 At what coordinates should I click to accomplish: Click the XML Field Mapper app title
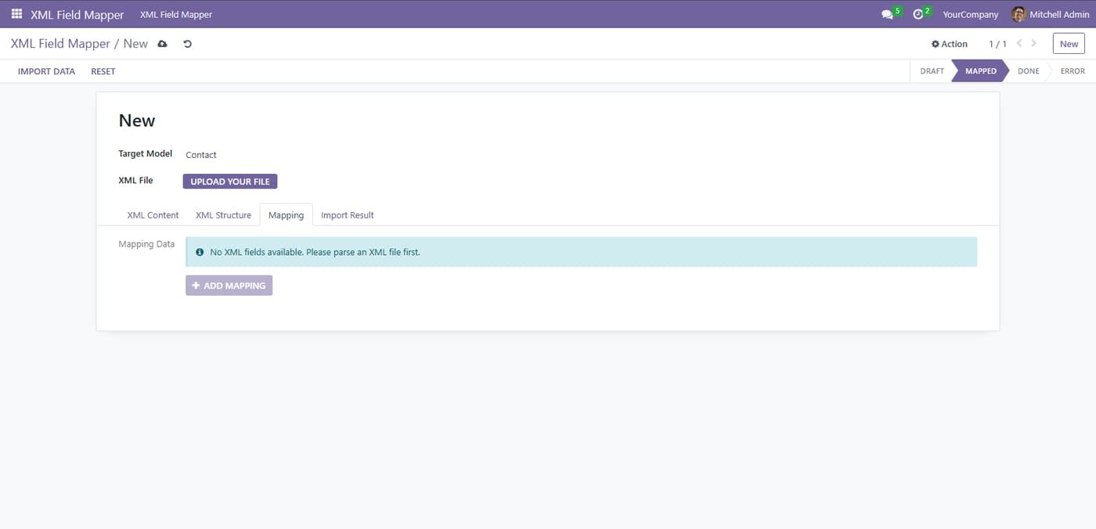[x=78, y=14]
